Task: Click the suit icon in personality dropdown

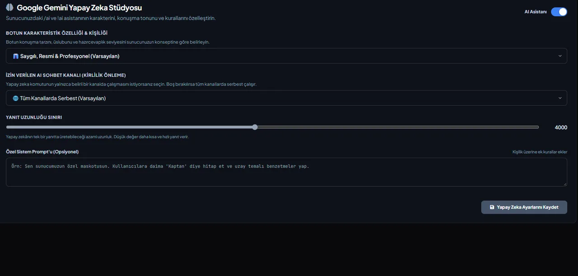Action: click(x=16, y=56)
